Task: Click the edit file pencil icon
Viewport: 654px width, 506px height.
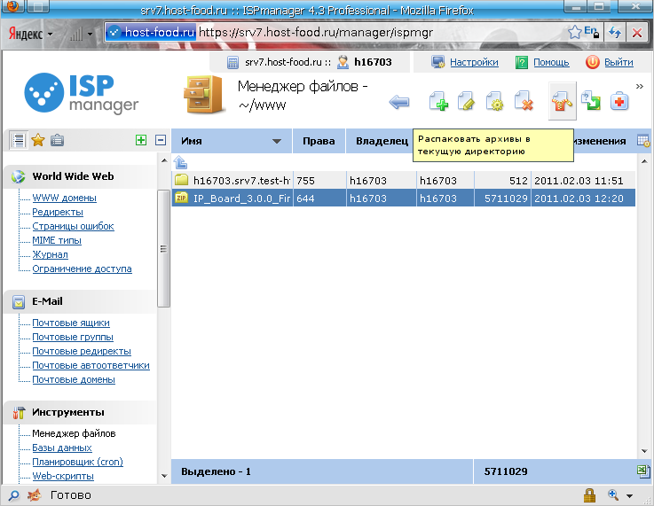Action: (467, 103)
